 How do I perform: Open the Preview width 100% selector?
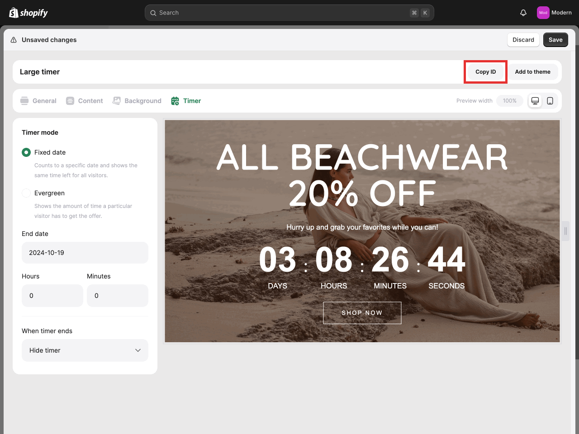point(509,101)
